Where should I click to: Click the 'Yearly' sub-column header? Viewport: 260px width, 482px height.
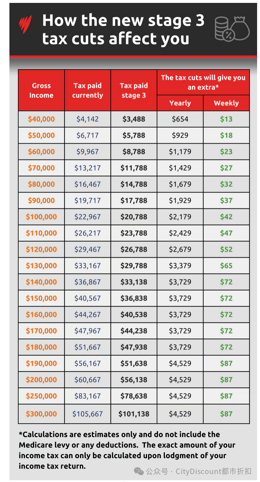pyautogui.click(x=180, y=103)
